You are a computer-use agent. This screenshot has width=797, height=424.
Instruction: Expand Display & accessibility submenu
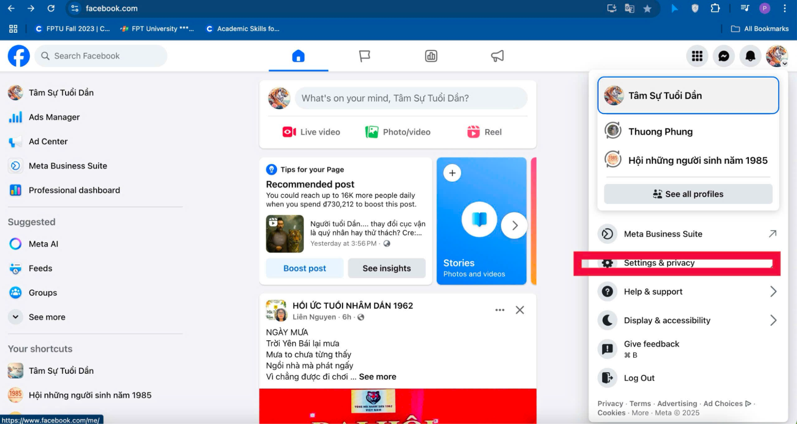pyautogui.click(x=688, y=320)
